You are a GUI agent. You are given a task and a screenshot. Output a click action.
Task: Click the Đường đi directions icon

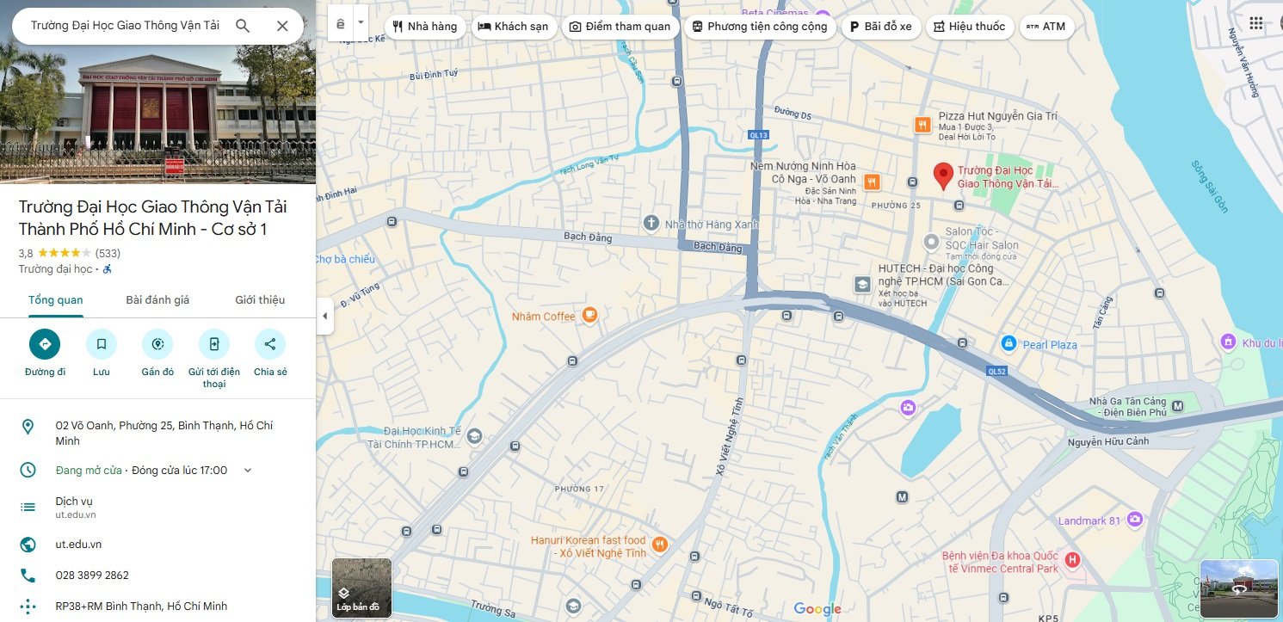tap(45, 344)
